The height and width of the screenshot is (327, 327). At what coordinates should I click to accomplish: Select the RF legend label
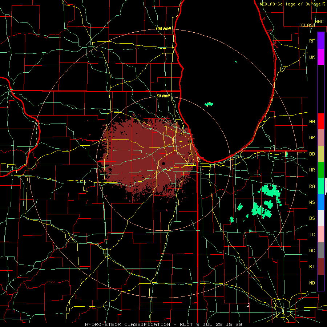pos(312,41)
